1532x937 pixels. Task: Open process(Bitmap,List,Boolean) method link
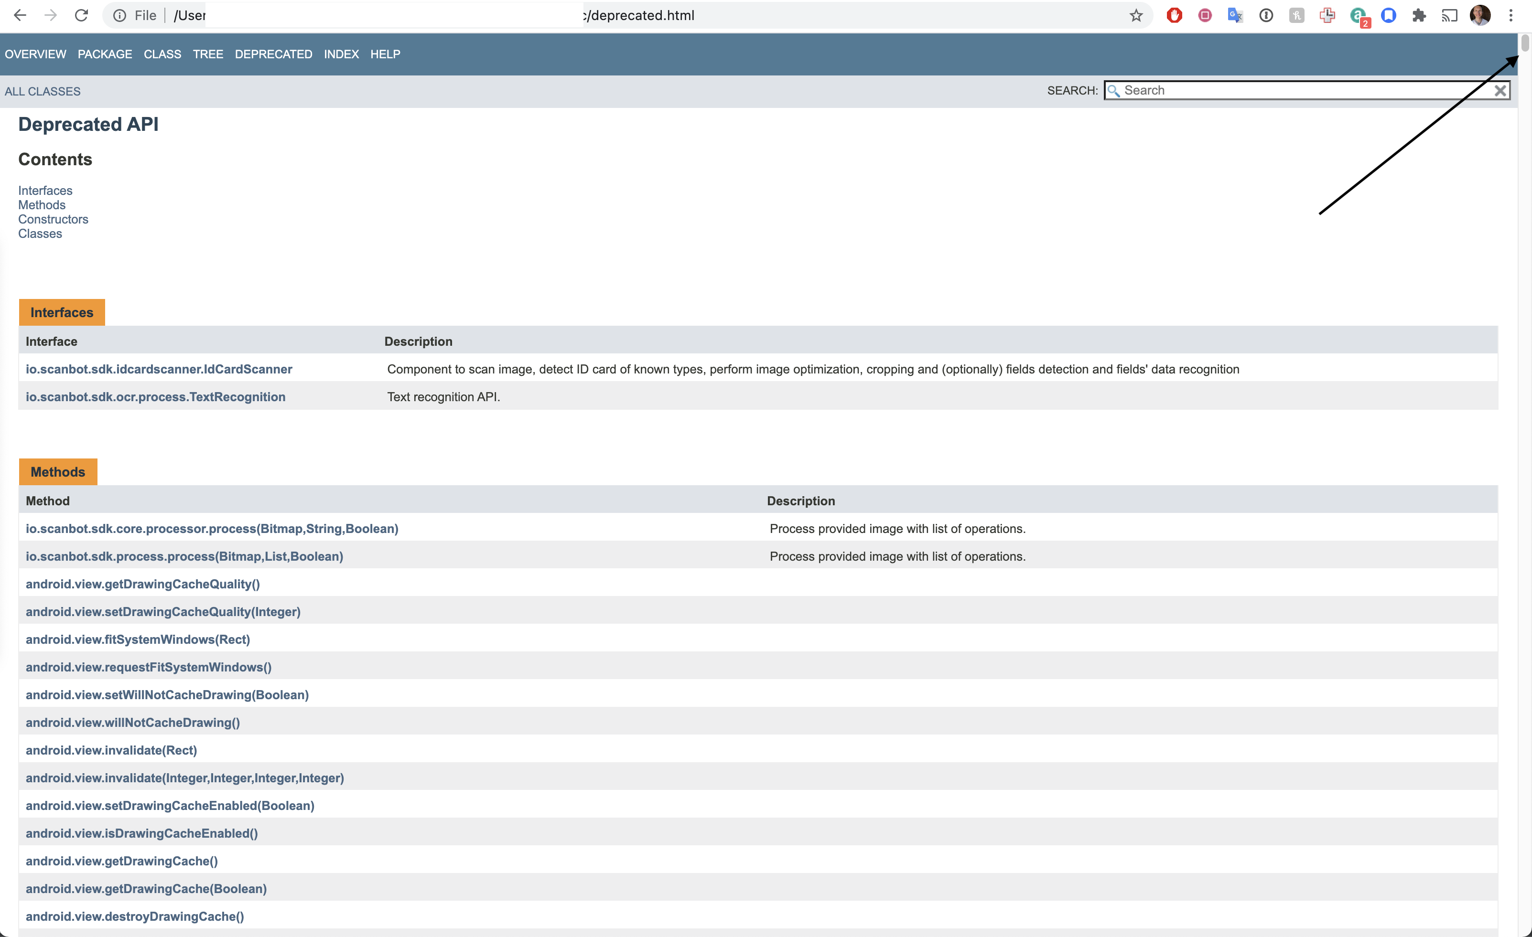(184, 557)
